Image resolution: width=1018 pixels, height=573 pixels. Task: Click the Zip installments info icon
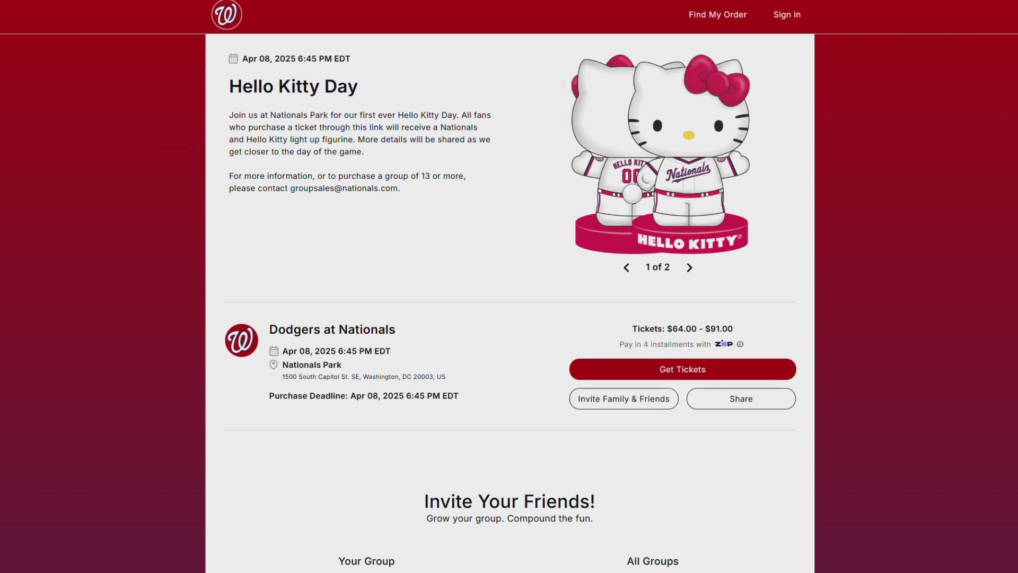tap(740, 344)
